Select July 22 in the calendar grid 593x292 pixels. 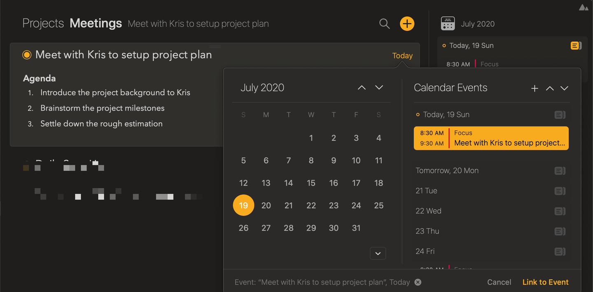point(311,205)
